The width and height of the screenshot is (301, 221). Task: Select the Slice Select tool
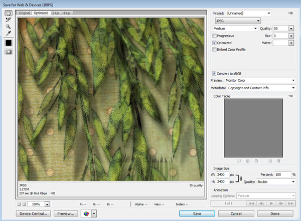(8, 20)
